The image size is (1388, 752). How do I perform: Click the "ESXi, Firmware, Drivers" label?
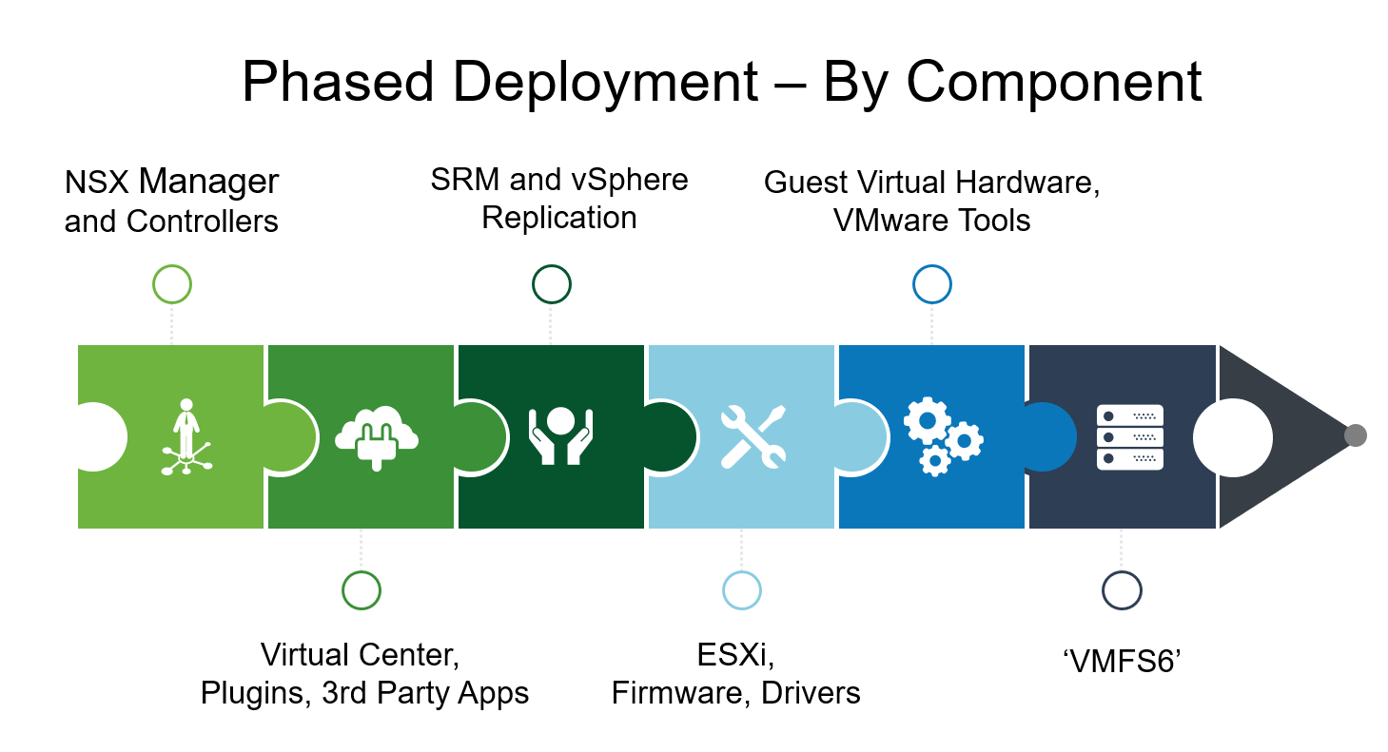tap(736, 674)
